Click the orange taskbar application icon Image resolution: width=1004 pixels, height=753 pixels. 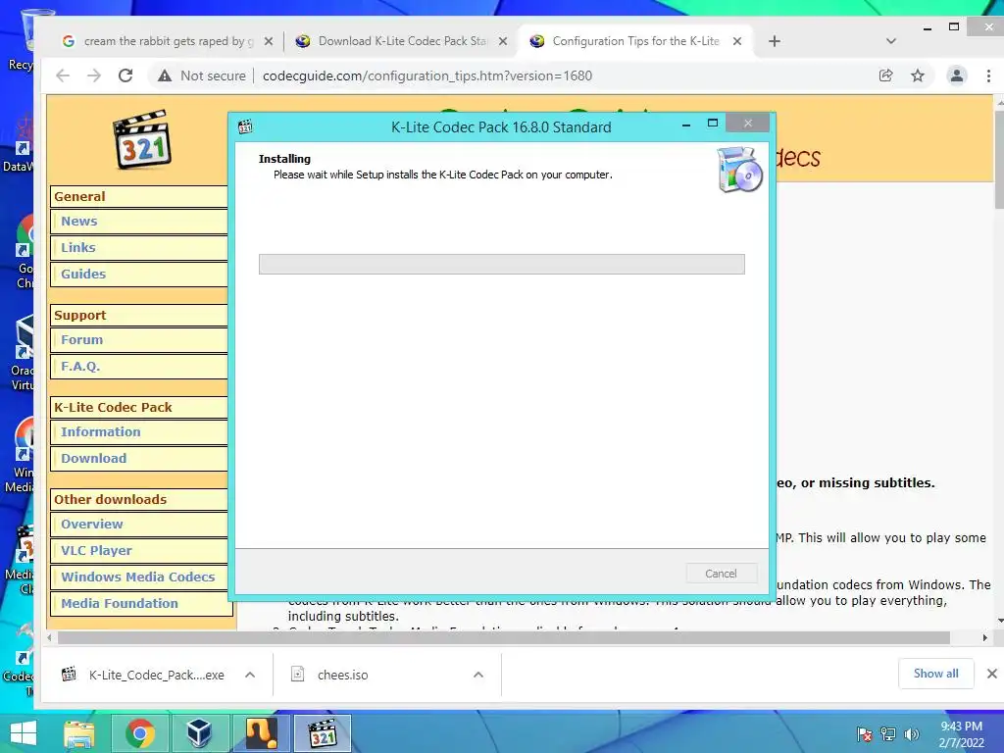[261, 733]
